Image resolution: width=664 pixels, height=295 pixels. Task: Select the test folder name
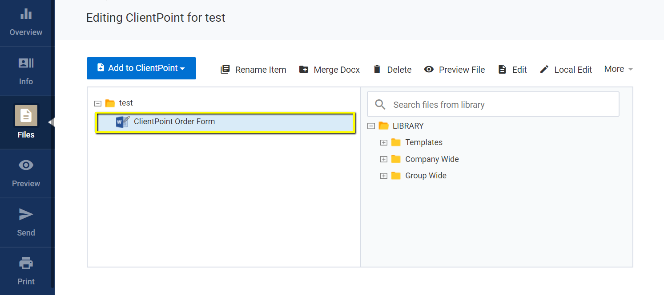pyautogui.click(x=126, y=103)
